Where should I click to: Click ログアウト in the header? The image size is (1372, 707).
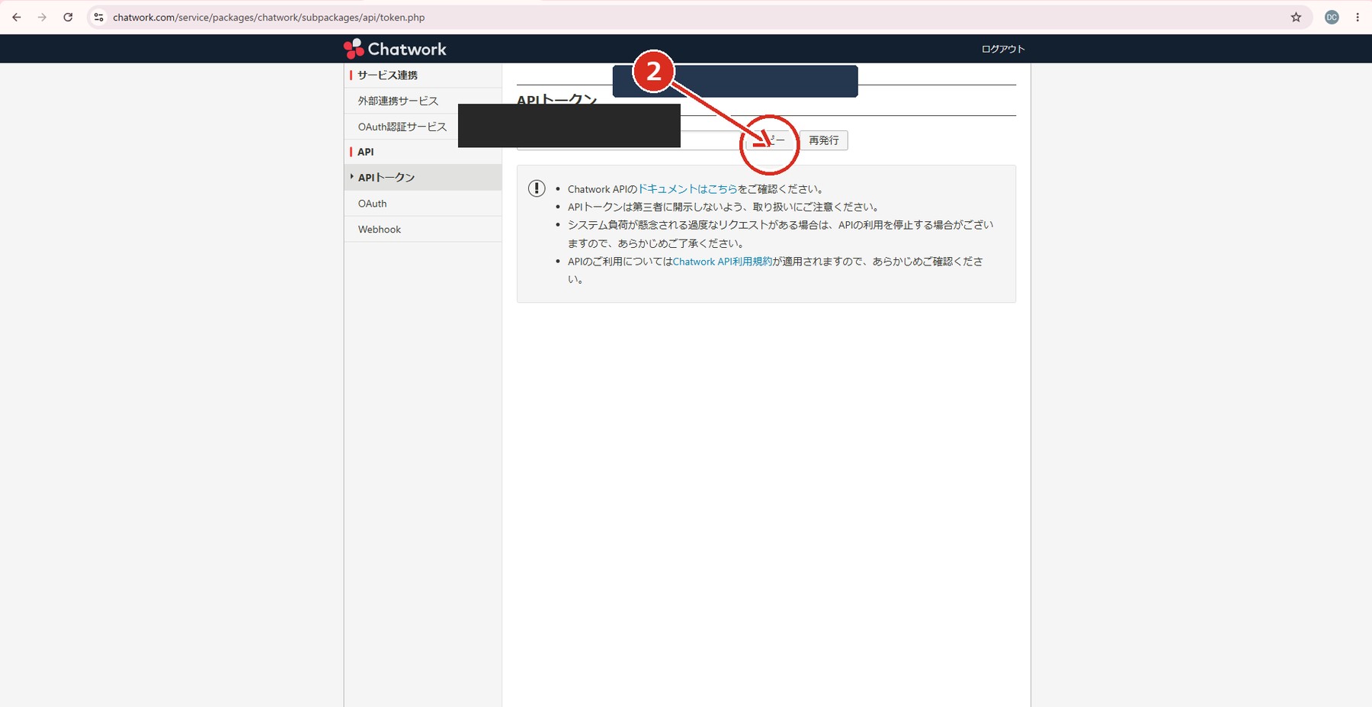pos(1003,49)
